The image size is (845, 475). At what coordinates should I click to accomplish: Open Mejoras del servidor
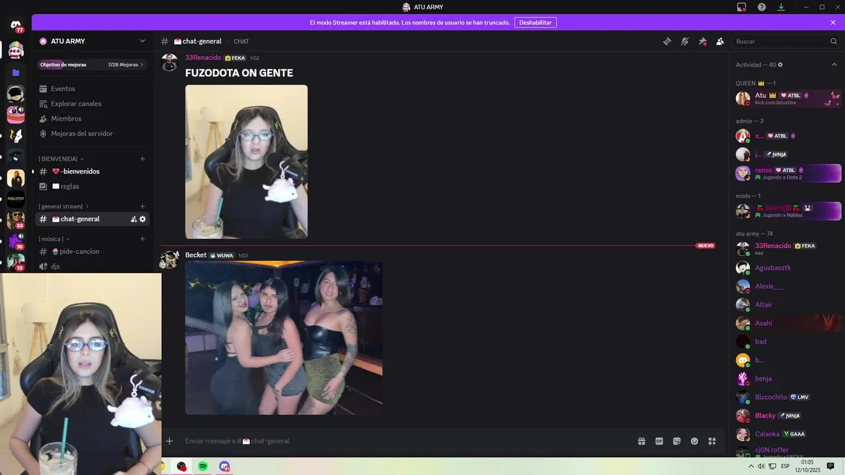tap(92, 133)
